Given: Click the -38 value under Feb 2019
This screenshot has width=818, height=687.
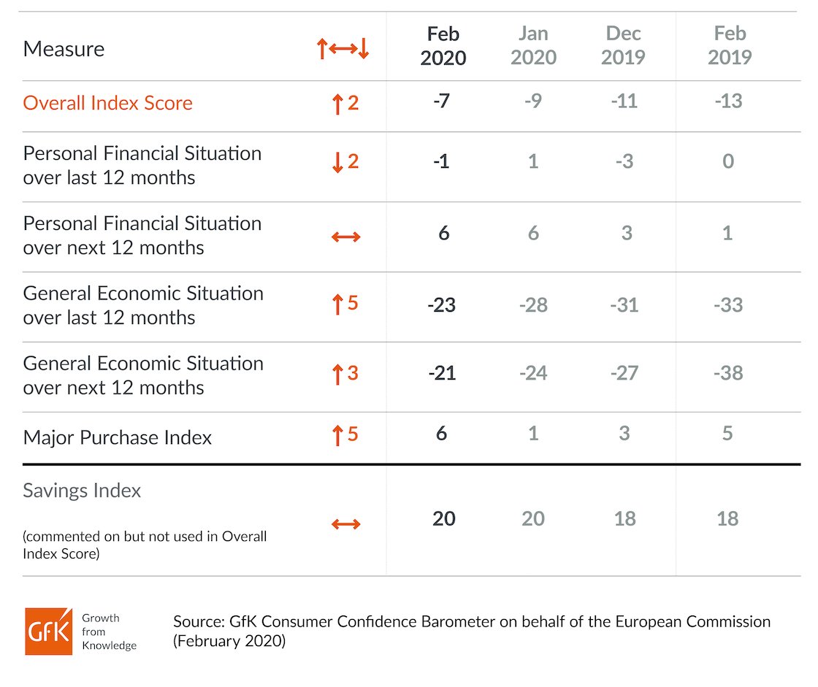Looking at the screenshot, I should (728, 373).
